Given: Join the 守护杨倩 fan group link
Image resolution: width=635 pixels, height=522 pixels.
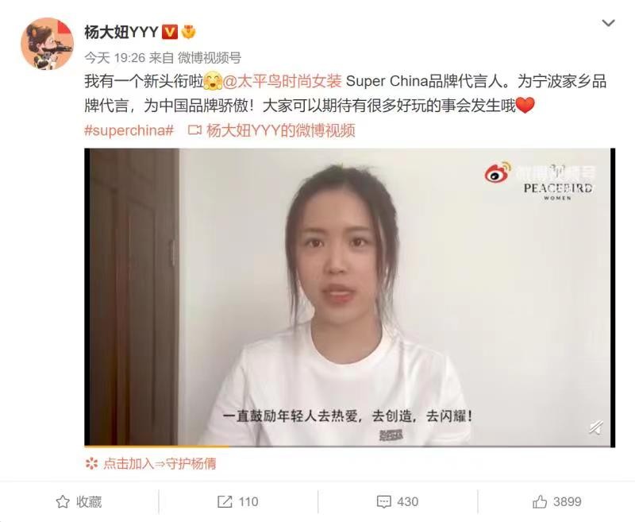Looking at the screenshot, I should coord(160,463).
